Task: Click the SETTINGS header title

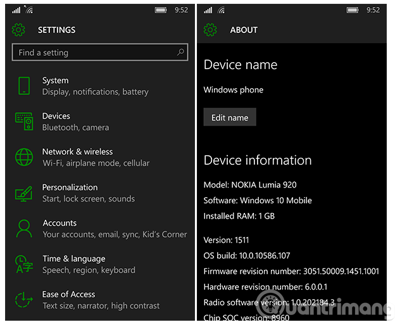Action: point(57,30)
